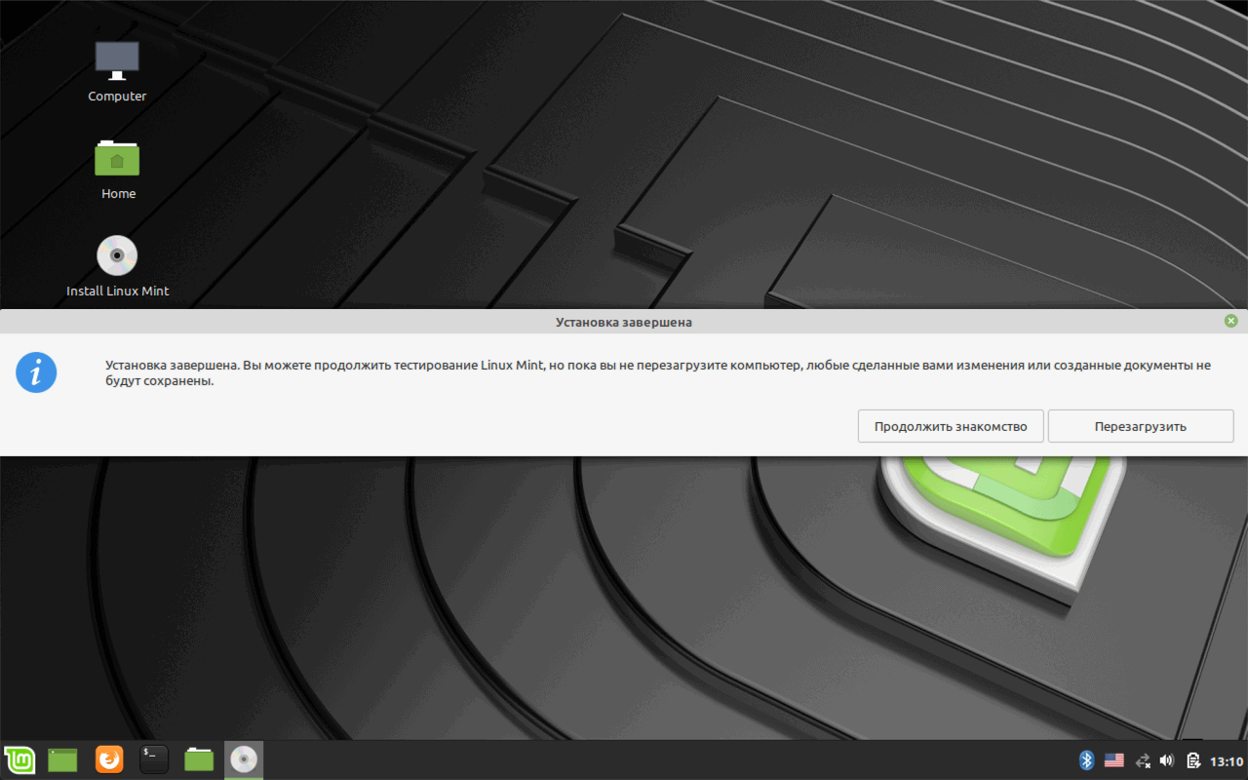Open the network connection tray icon
Image resolution: width=1248 pixels, height=780 pixels.
(x=1143, y=760)
